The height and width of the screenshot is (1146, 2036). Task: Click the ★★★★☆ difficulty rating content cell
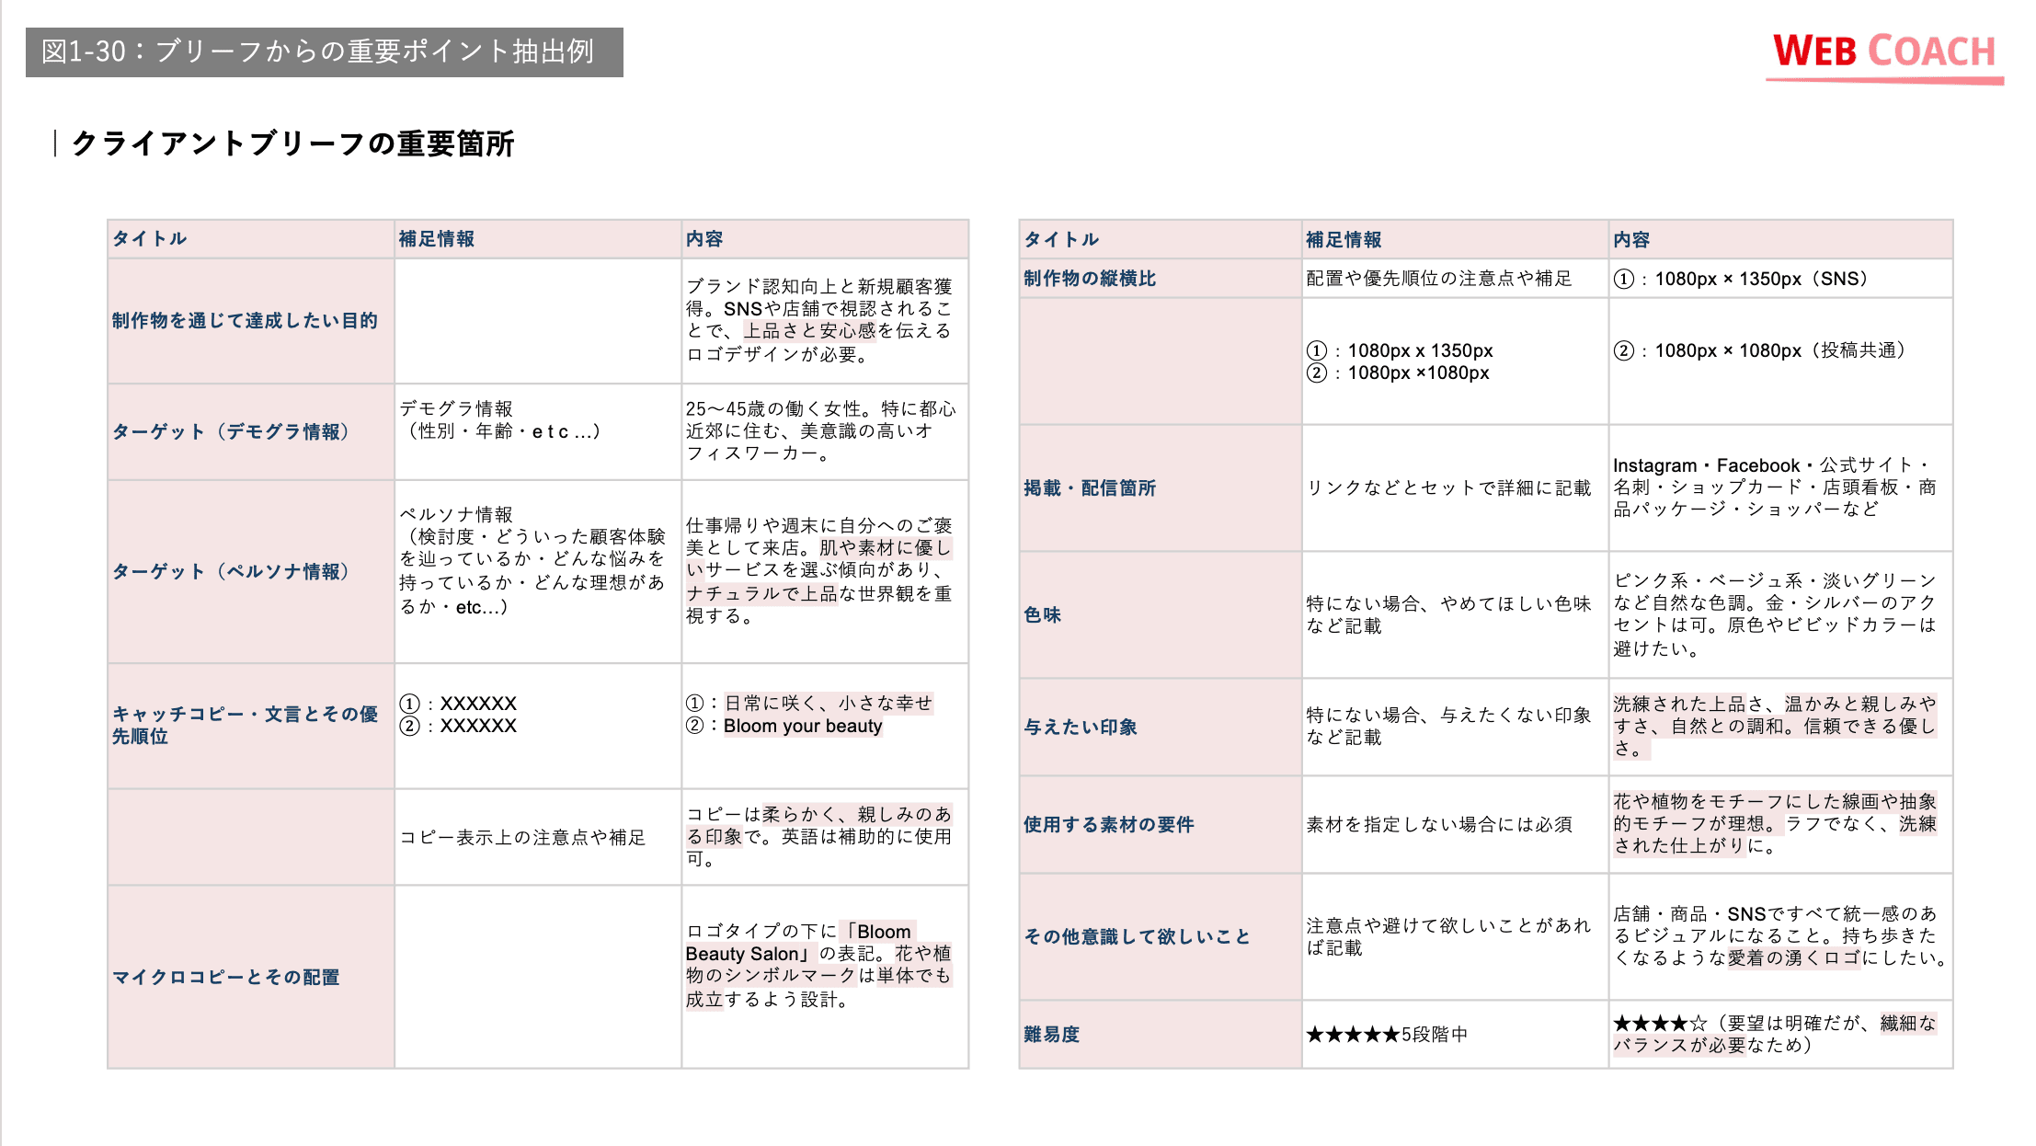1781,1035
